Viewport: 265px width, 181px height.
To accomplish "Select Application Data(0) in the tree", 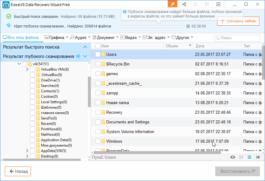I will pyautogui.click(x=56, y=140).
